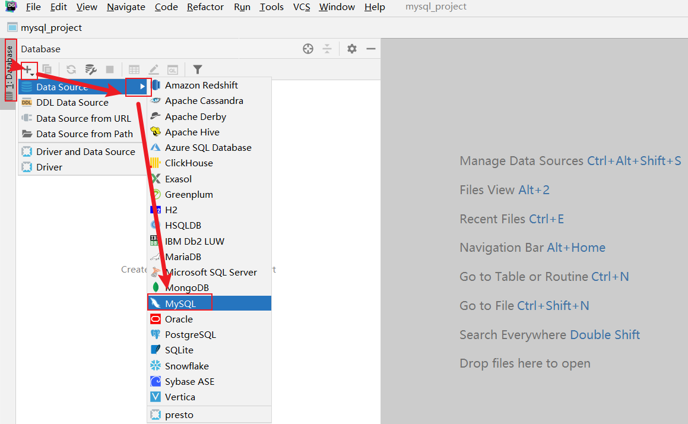
Task: Expand Data Source submenu arrow
Action: point(142,87)
